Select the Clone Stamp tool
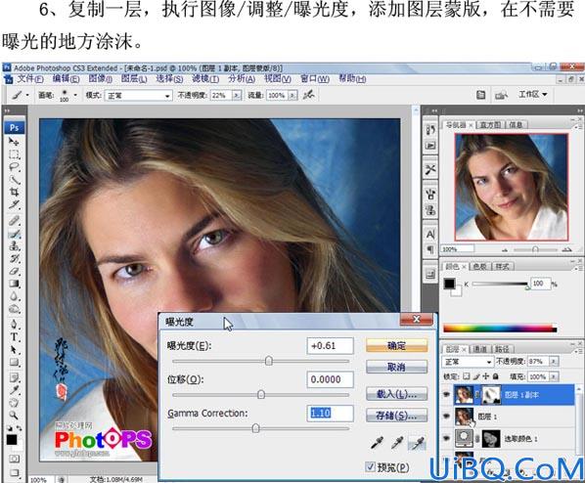Image resolution: width=585 pixels, height=483 pixels. pos(14,246)
